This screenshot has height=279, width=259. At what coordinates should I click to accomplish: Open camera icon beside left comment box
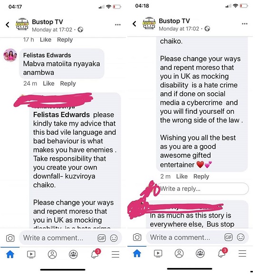[x=10, y=238]
